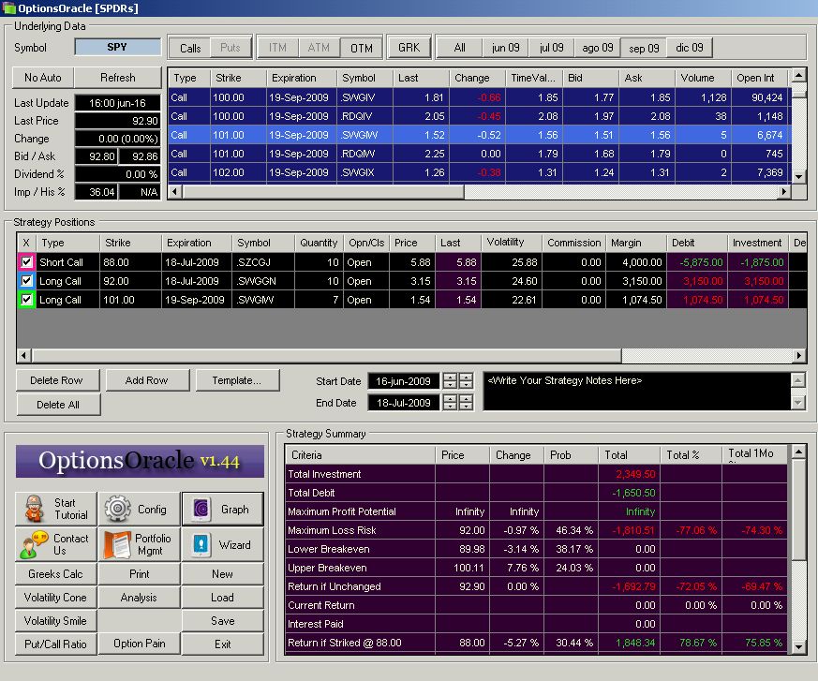Open Put/Call Ratio tool
This screenshot has height=681, width=818.
pyautogui.click(x=56, y=644)
